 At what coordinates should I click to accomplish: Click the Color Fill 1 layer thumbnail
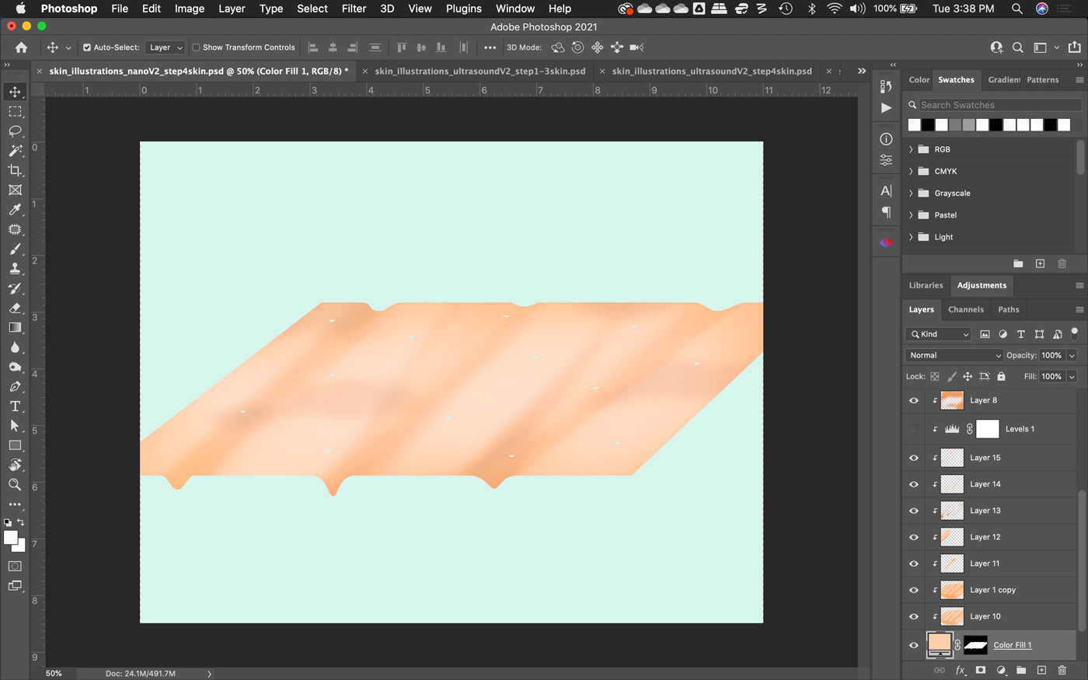click(x=940, y=644)
